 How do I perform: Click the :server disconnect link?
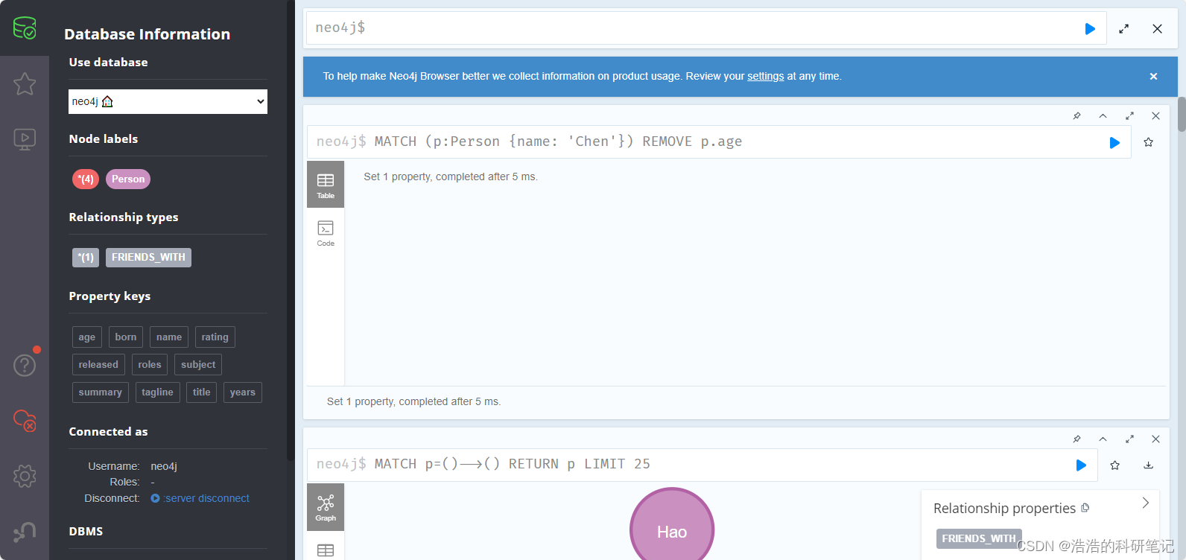coord(200,498)
